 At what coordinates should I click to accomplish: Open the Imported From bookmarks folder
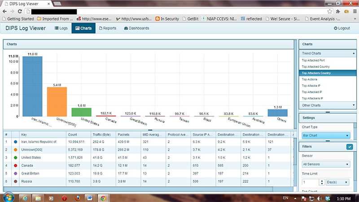click(55, 19)
